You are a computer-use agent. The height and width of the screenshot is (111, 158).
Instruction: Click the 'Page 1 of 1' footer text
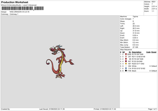tap(152, 109)
